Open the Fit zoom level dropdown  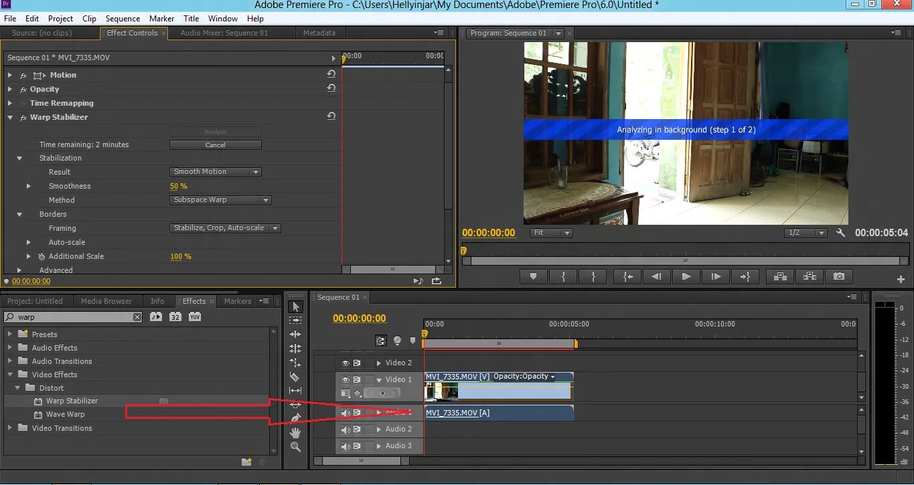click(x=551, y=233)
